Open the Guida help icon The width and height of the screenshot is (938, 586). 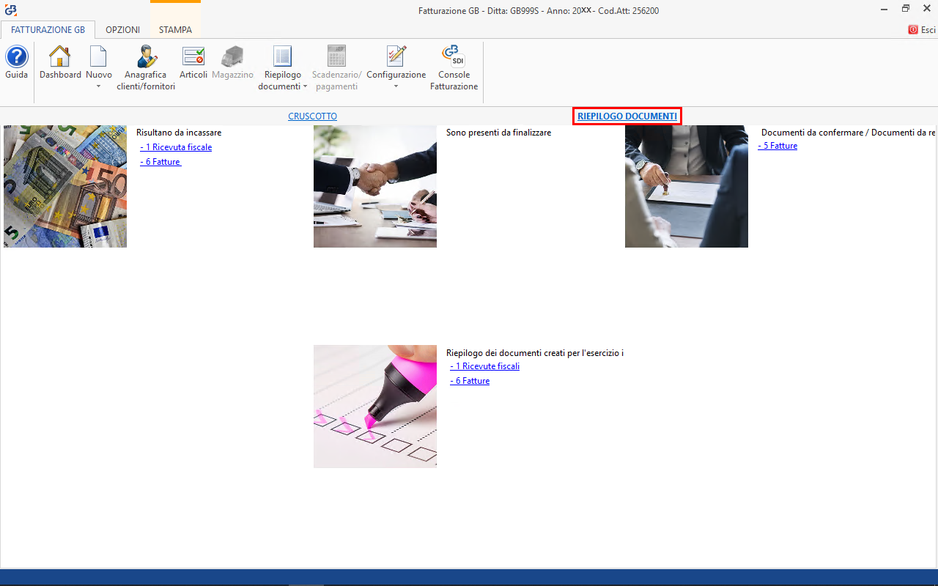coord(16,57)
